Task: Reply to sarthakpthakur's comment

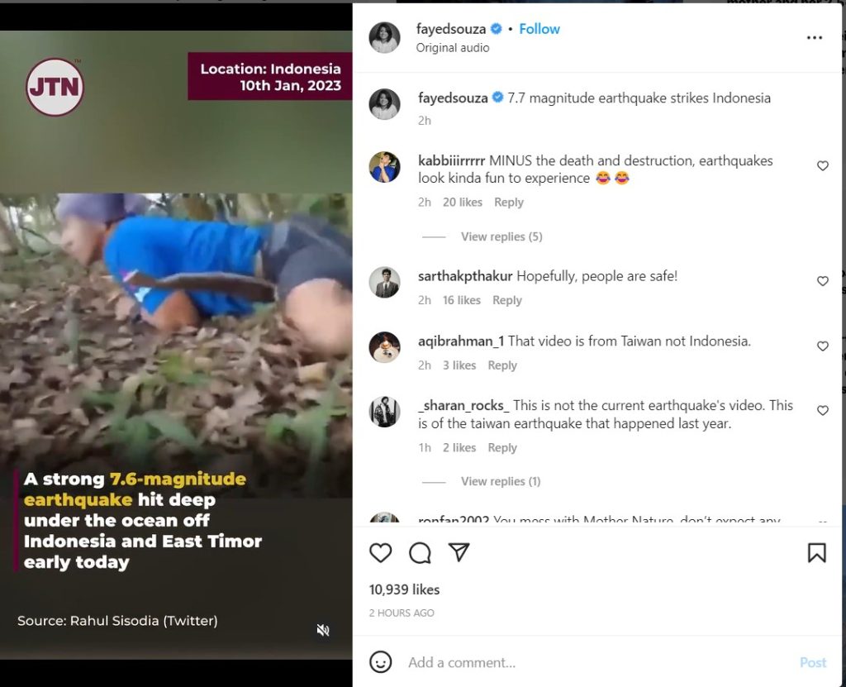Action: pyautogui.click(x=507, y=300)
